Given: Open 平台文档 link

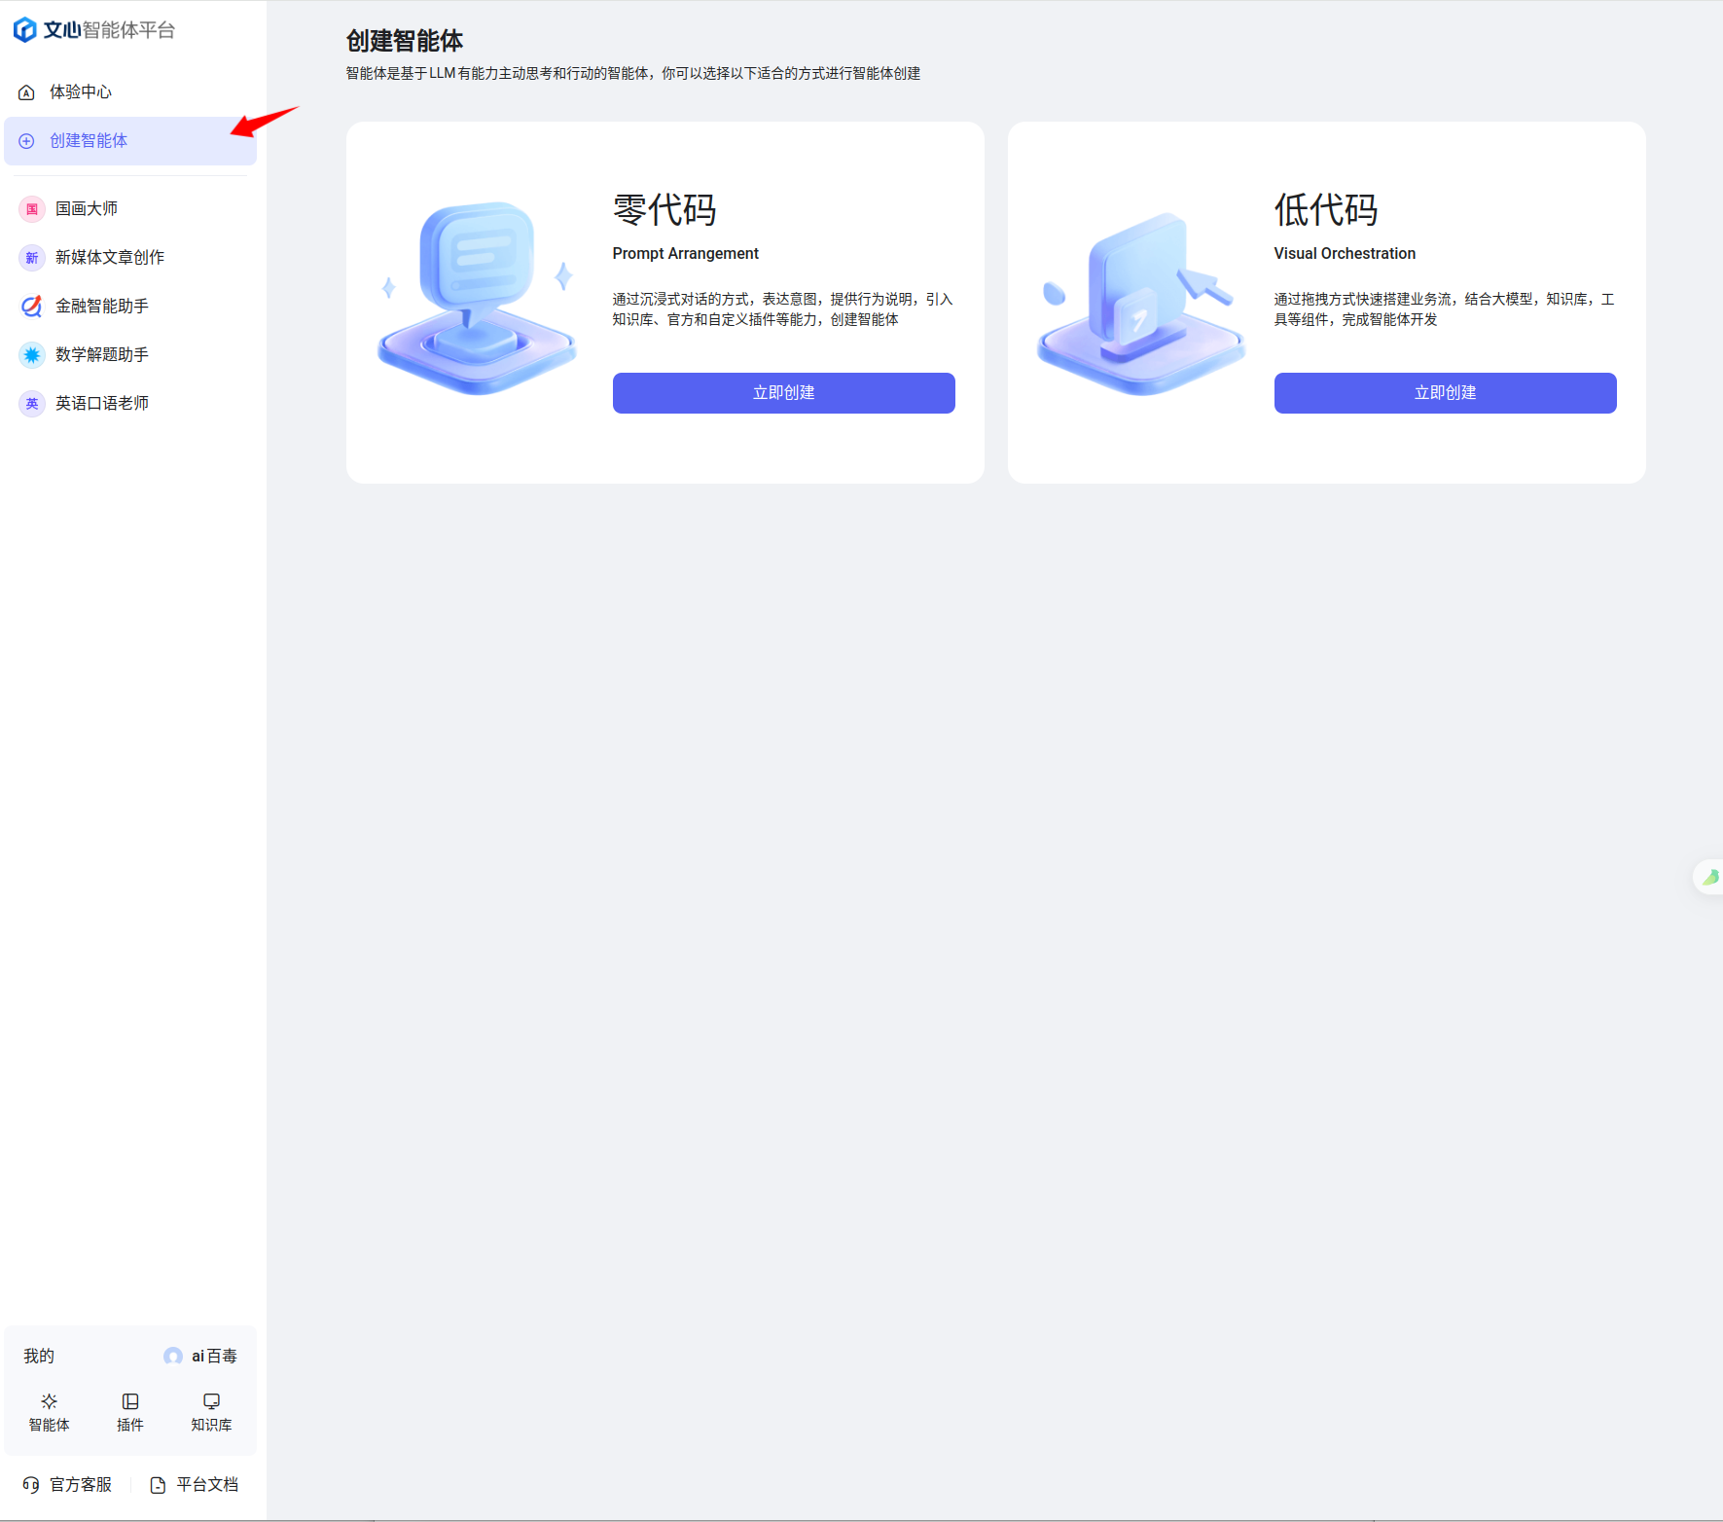Looking at the screenshot, I should coord(195,1485).
